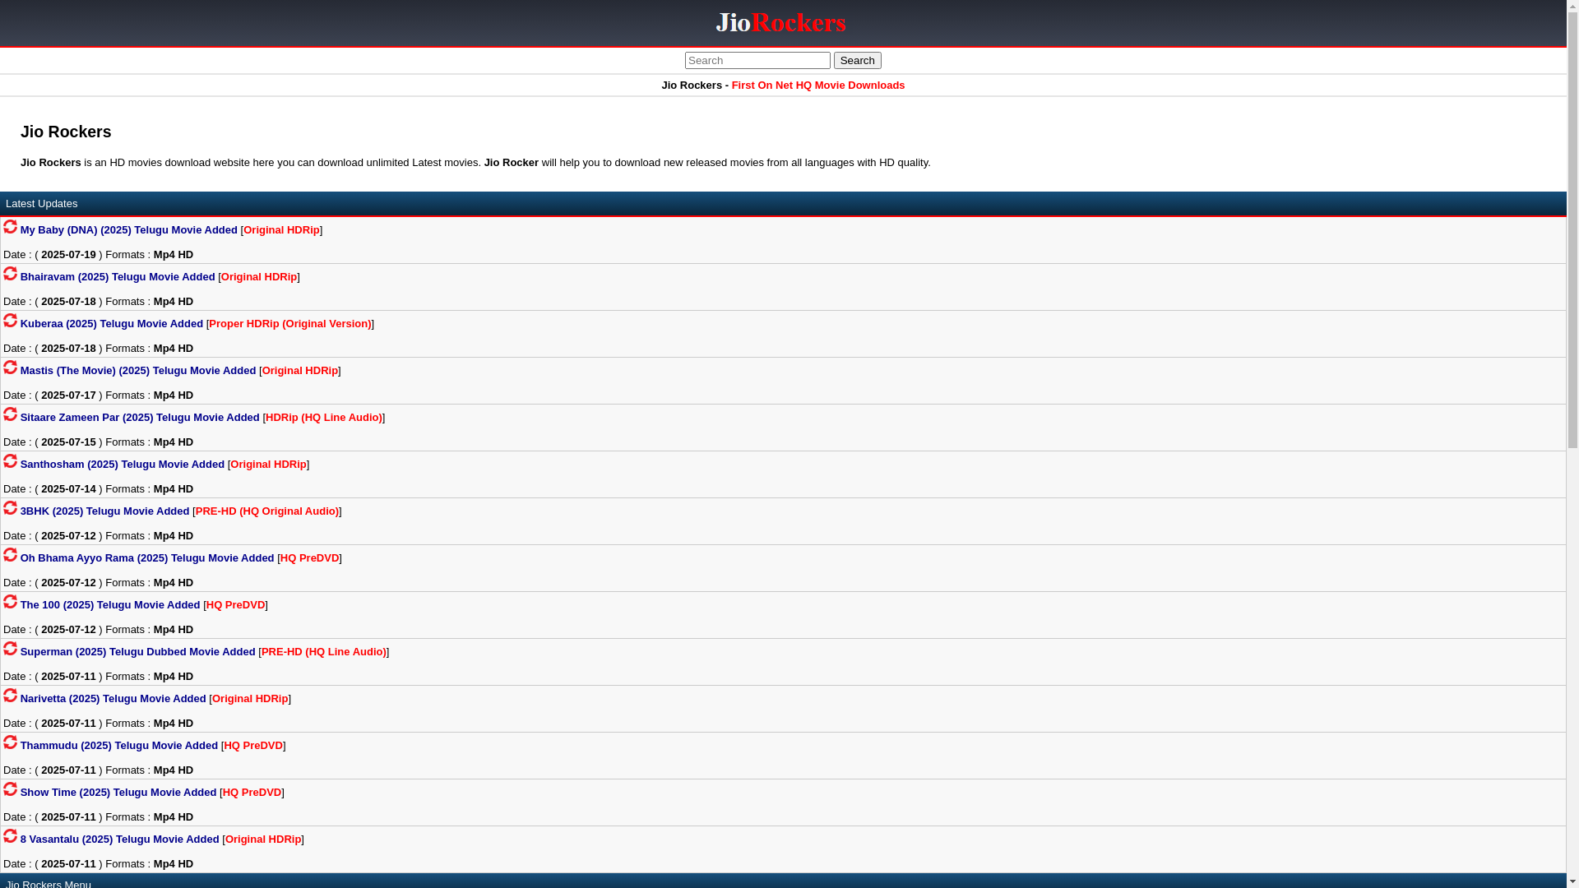Click date 2025-07-15 under Sitaare Zameen Par
Image resolution: width=1579 pixels, height=888 pixels.
coord(68,442)
